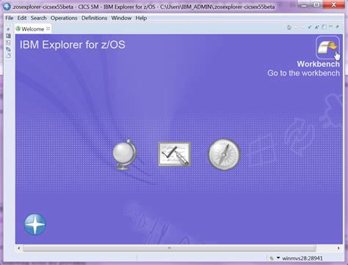Viewport: 348px width, 265px height.
Task: Open the File menu
Action: pos(10,18)
